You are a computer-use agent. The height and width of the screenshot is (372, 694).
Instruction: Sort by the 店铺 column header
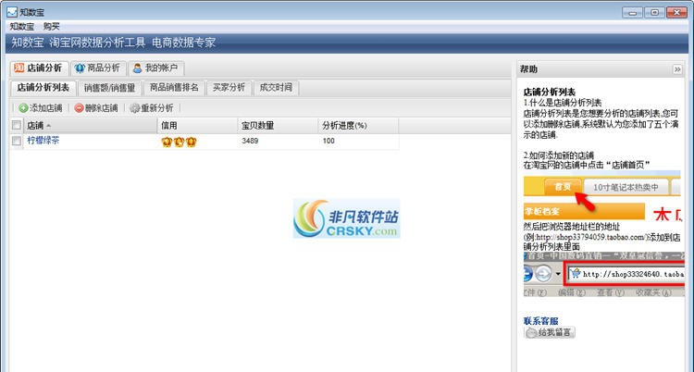coord(91,126)
